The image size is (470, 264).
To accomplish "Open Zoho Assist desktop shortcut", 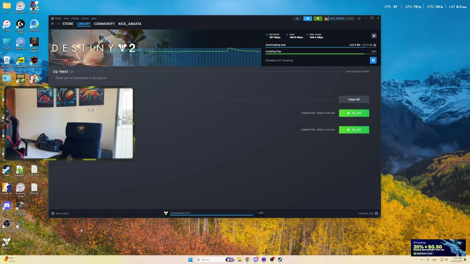I will coord(20,225).
